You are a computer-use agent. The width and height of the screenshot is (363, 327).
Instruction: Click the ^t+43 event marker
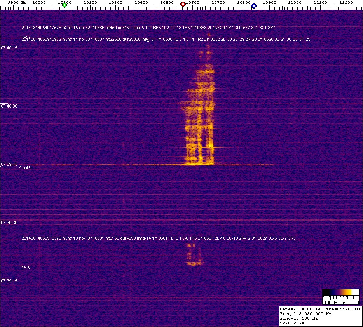(25, 168)
